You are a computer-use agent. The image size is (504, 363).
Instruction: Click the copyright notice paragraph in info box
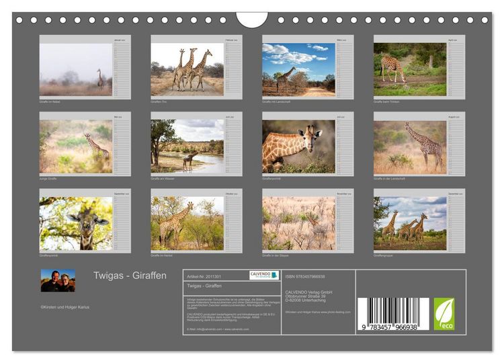[x=233, y=304]
